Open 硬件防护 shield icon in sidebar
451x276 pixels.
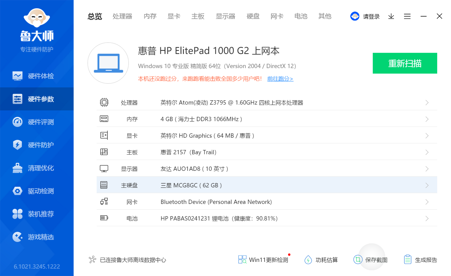[17, 145]
